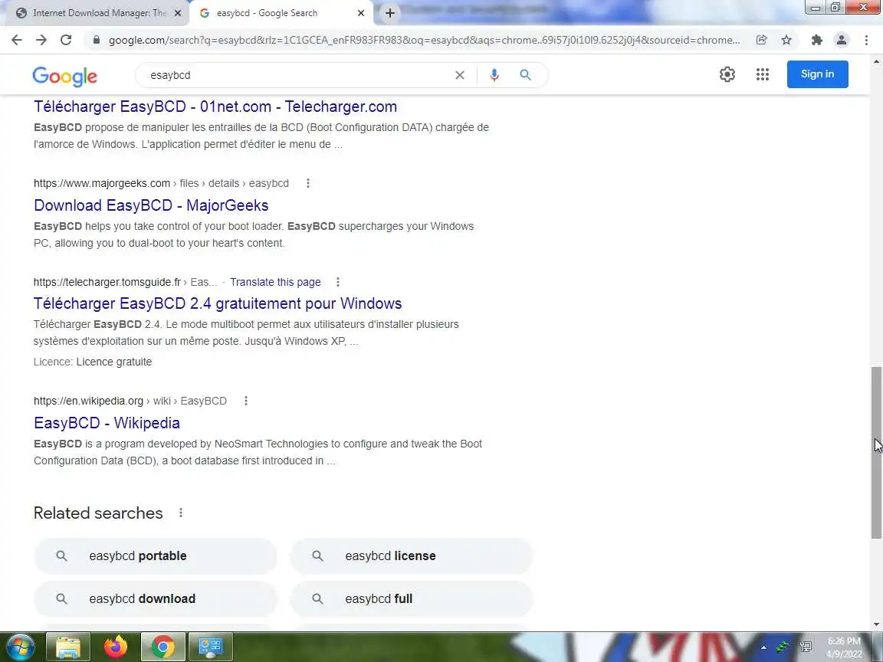Click the address bar URL
The image size is (883, 662).
click(x=424, y=40)
